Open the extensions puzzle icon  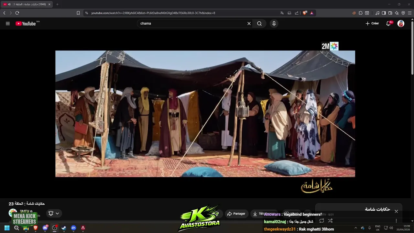(361, 13)
